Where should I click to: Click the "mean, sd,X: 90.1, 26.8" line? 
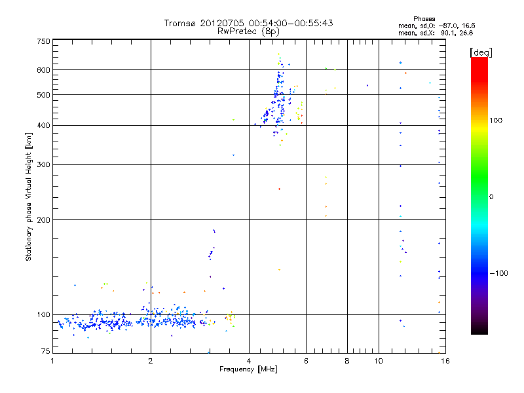click(x=436, y=33)
